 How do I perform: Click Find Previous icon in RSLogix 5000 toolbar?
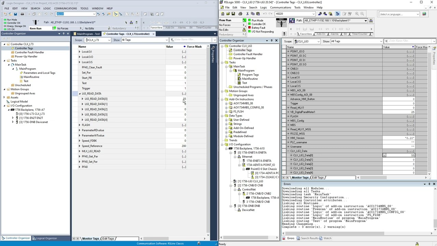pyautogui.click(x=320, y=14)
